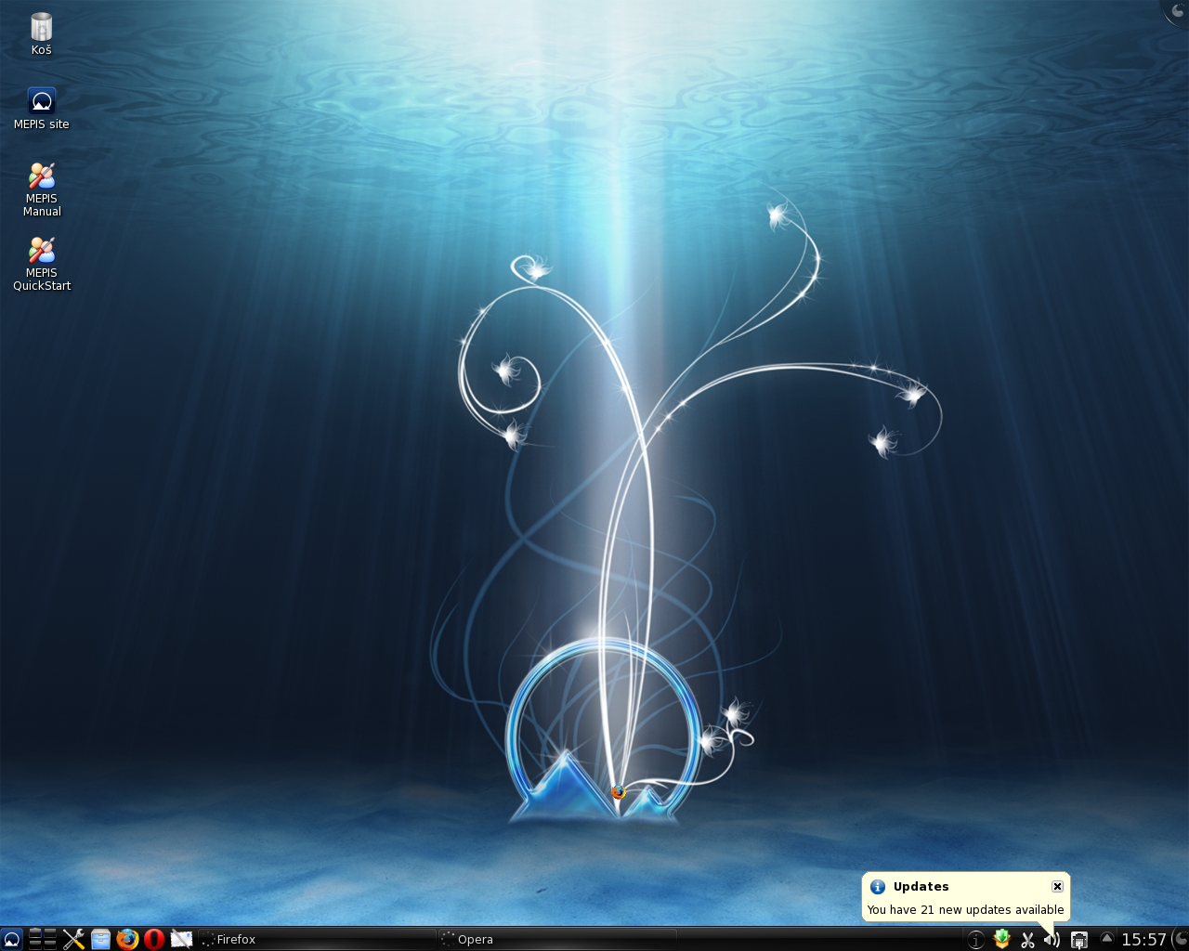Open the MEPIS site desktop shortcut
Image resolution: width=1189 pixels, height=951 pixels.
click(41, 109)
